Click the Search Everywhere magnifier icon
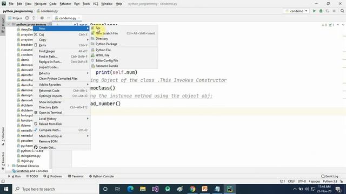 [x=342, y=11]
